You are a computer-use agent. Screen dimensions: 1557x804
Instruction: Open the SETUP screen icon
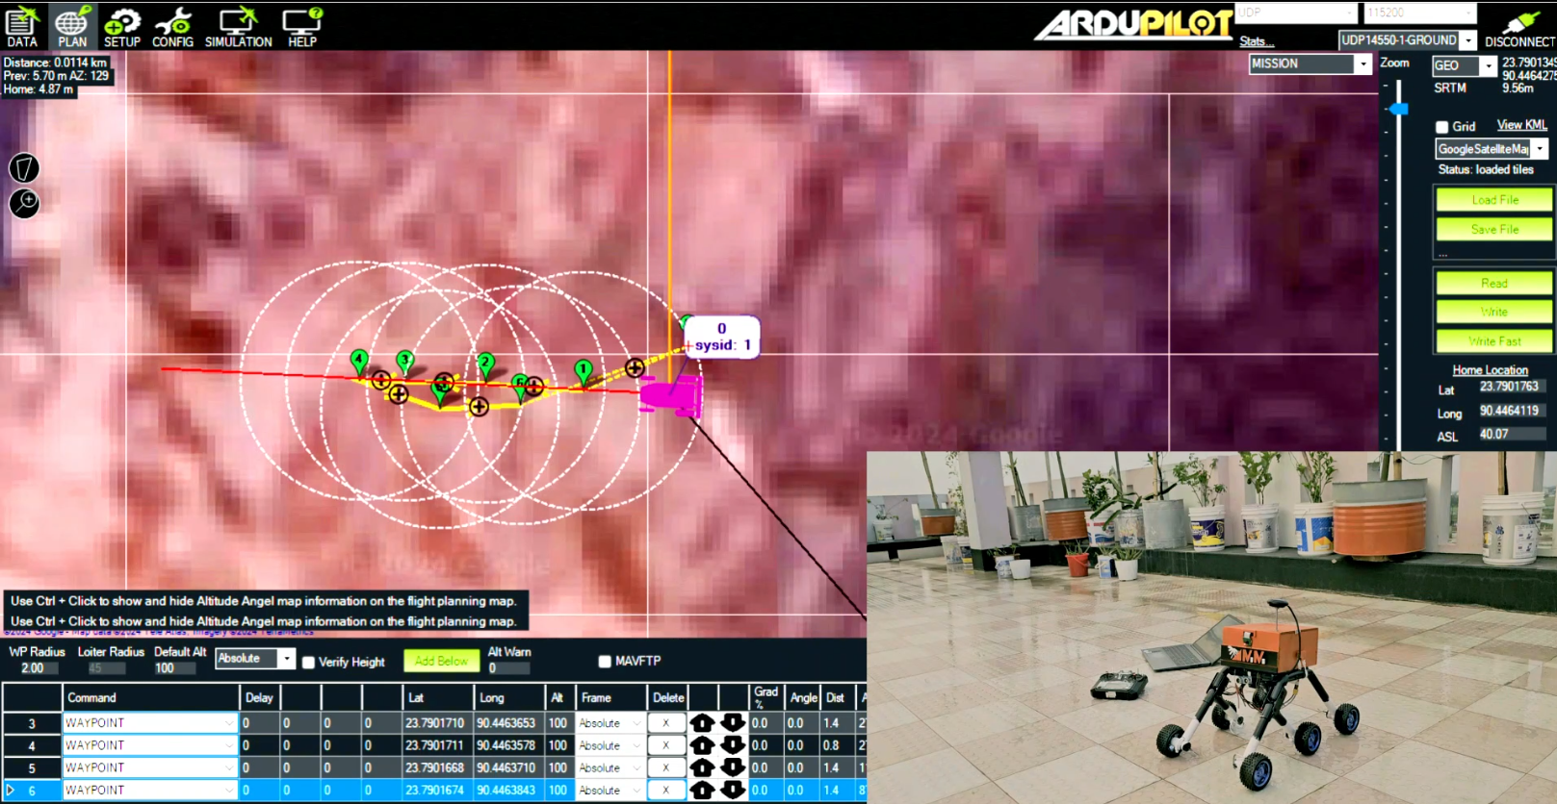(121, 26)
